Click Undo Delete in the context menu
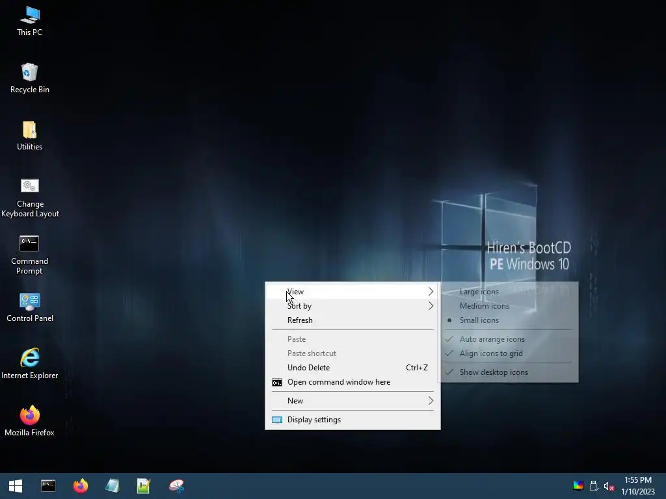Image resolution: width=666 pixels, height=499 pixels. pyautogui.click(x=353, y=368)
